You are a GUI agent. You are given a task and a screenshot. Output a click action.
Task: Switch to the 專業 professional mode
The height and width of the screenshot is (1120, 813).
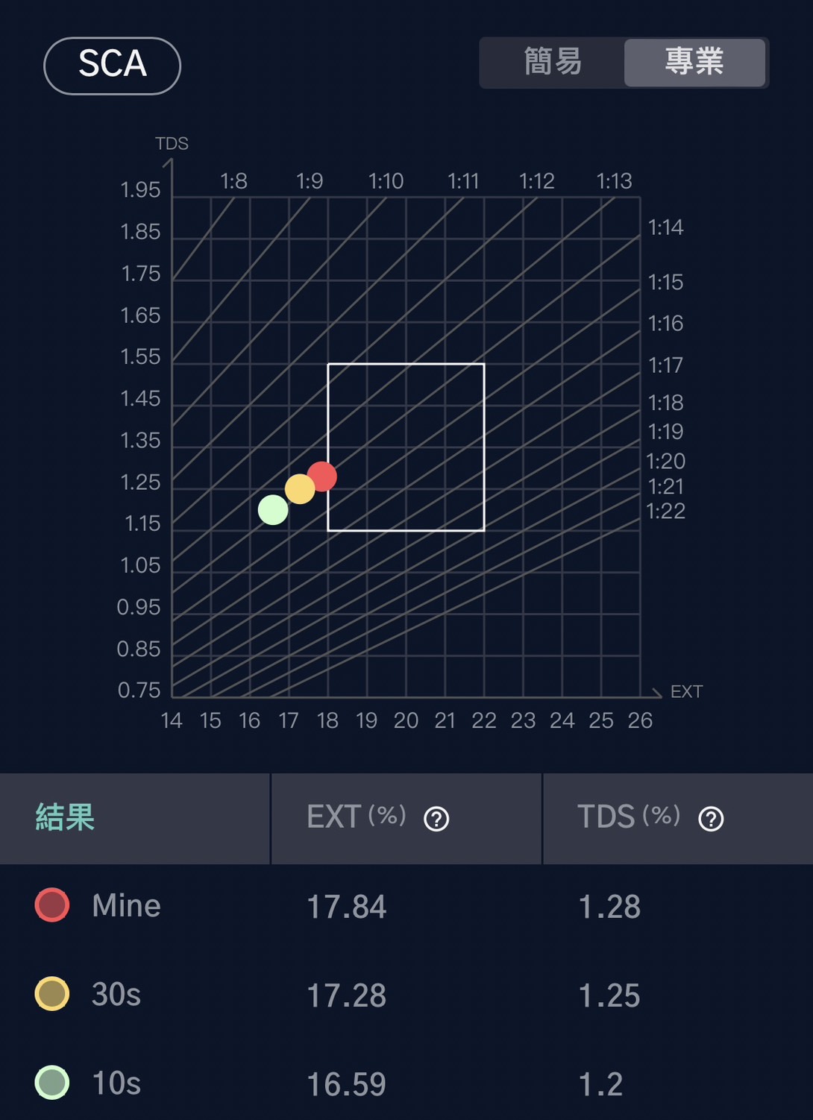click(694, 63)
